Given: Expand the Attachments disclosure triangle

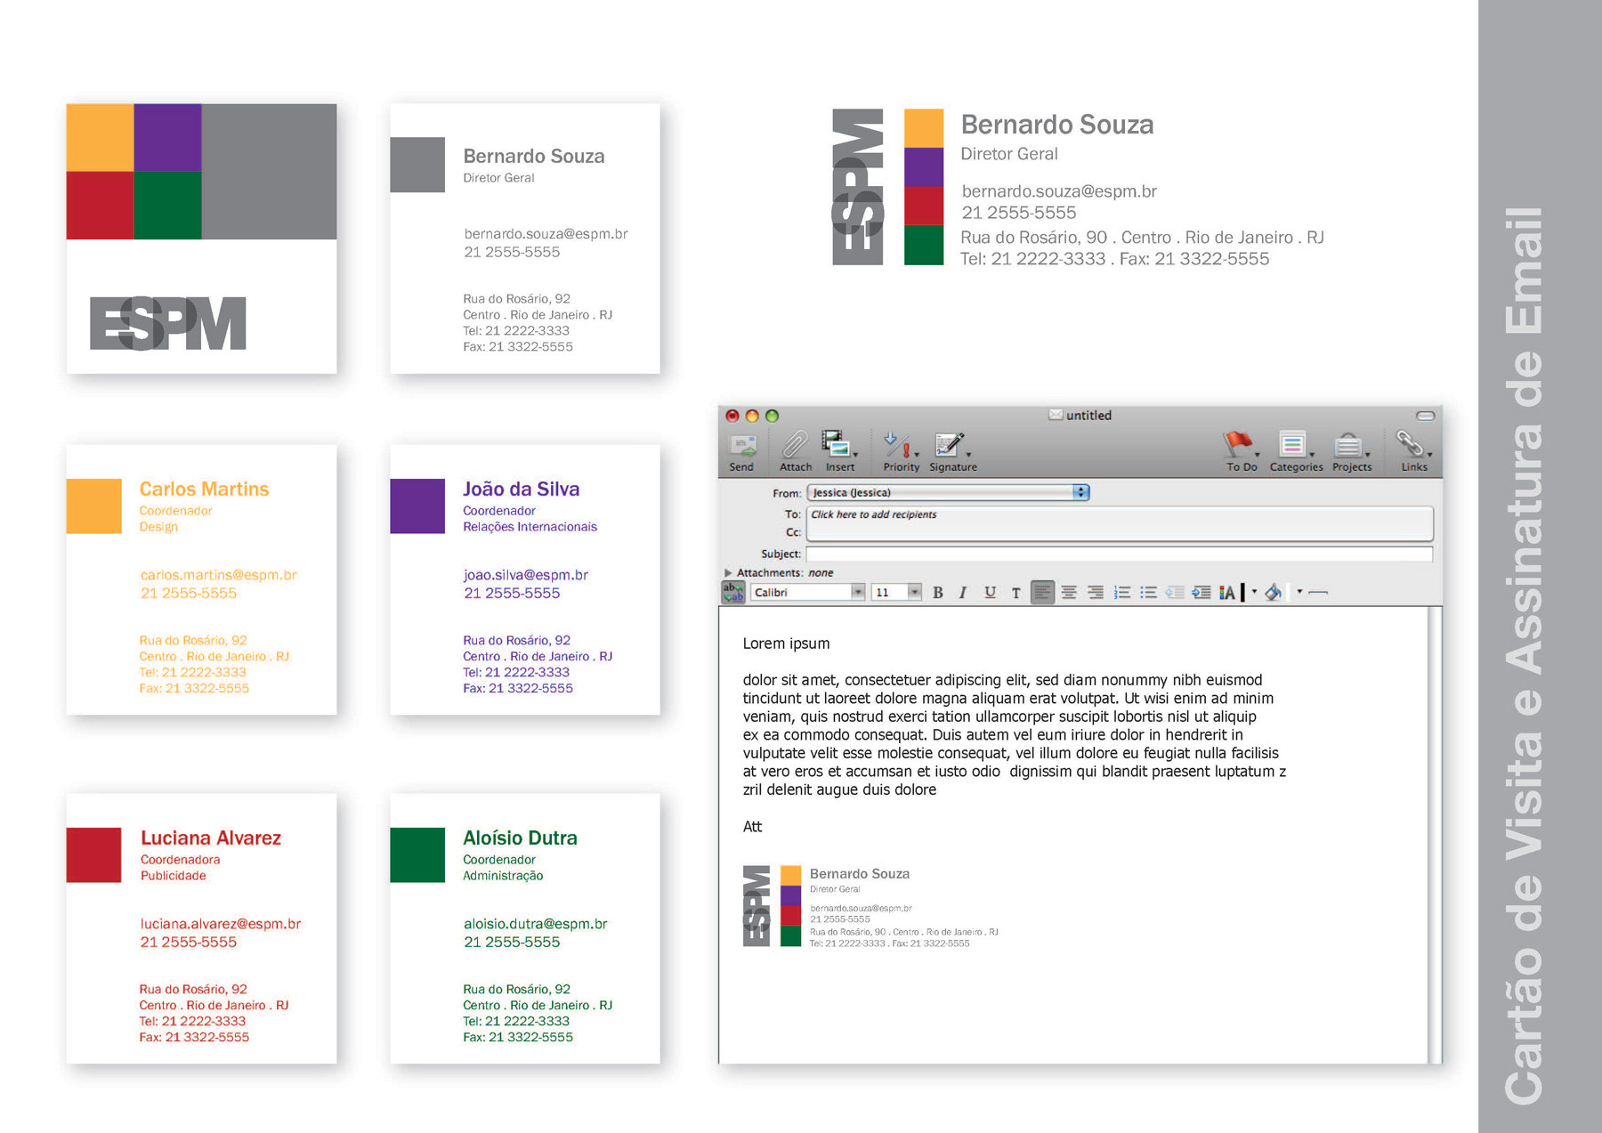Looking at the screenshot, I should 728,573.
